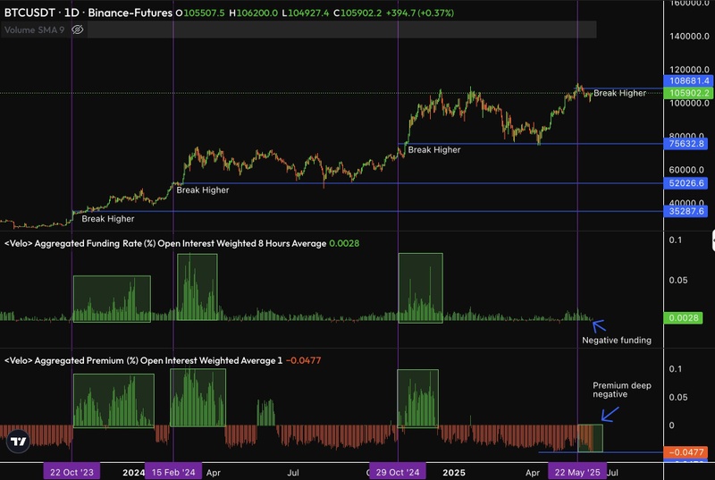715x480 pixels.
Task: Select 'Break Higher' label near 108681.4 line
Action: point(619,93)
